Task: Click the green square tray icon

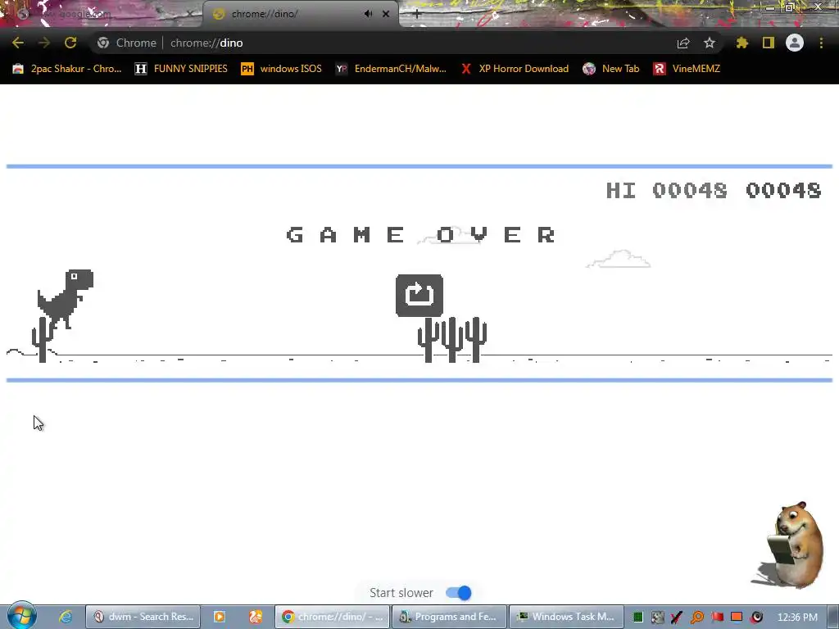Action: 637,618
